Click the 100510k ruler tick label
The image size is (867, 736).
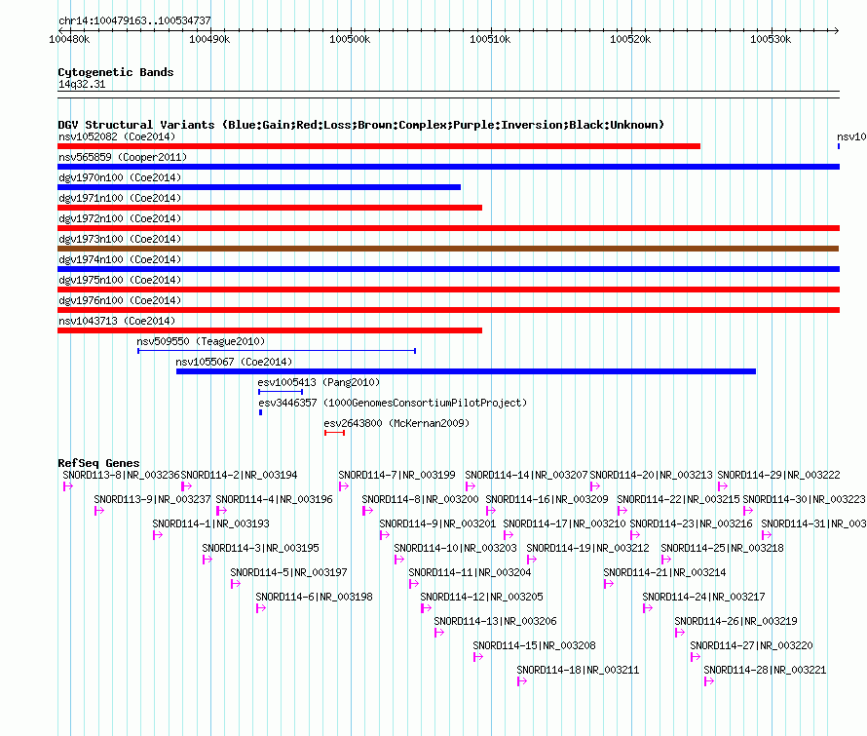coord(490,39)
